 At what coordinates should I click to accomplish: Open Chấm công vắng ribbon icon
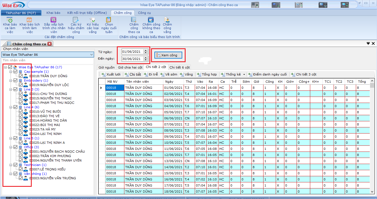pos(167,20)
